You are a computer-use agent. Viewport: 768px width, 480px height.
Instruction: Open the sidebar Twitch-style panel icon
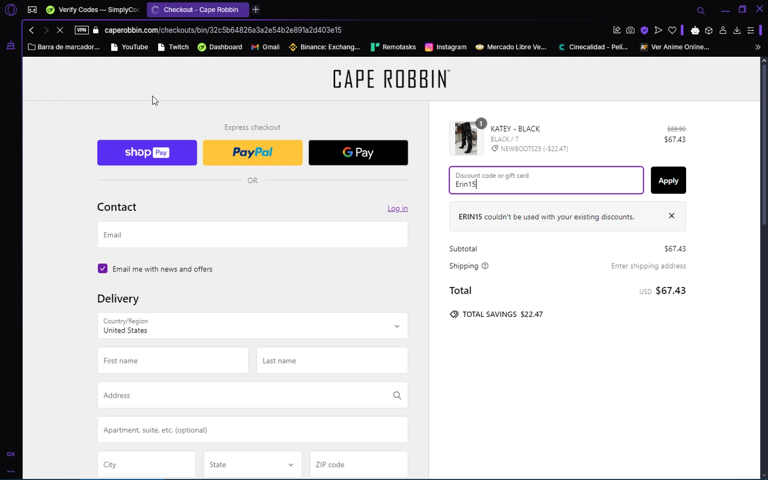tap(11, 46)
